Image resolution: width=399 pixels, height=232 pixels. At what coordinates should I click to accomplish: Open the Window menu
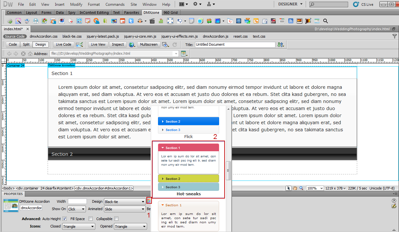150,5
